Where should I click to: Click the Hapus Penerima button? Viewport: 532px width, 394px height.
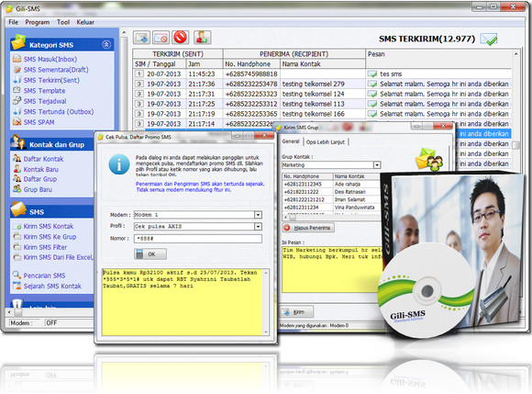point(308,228)
